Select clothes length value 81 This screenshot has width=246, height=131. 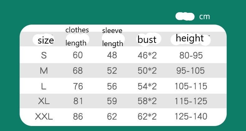78,101
